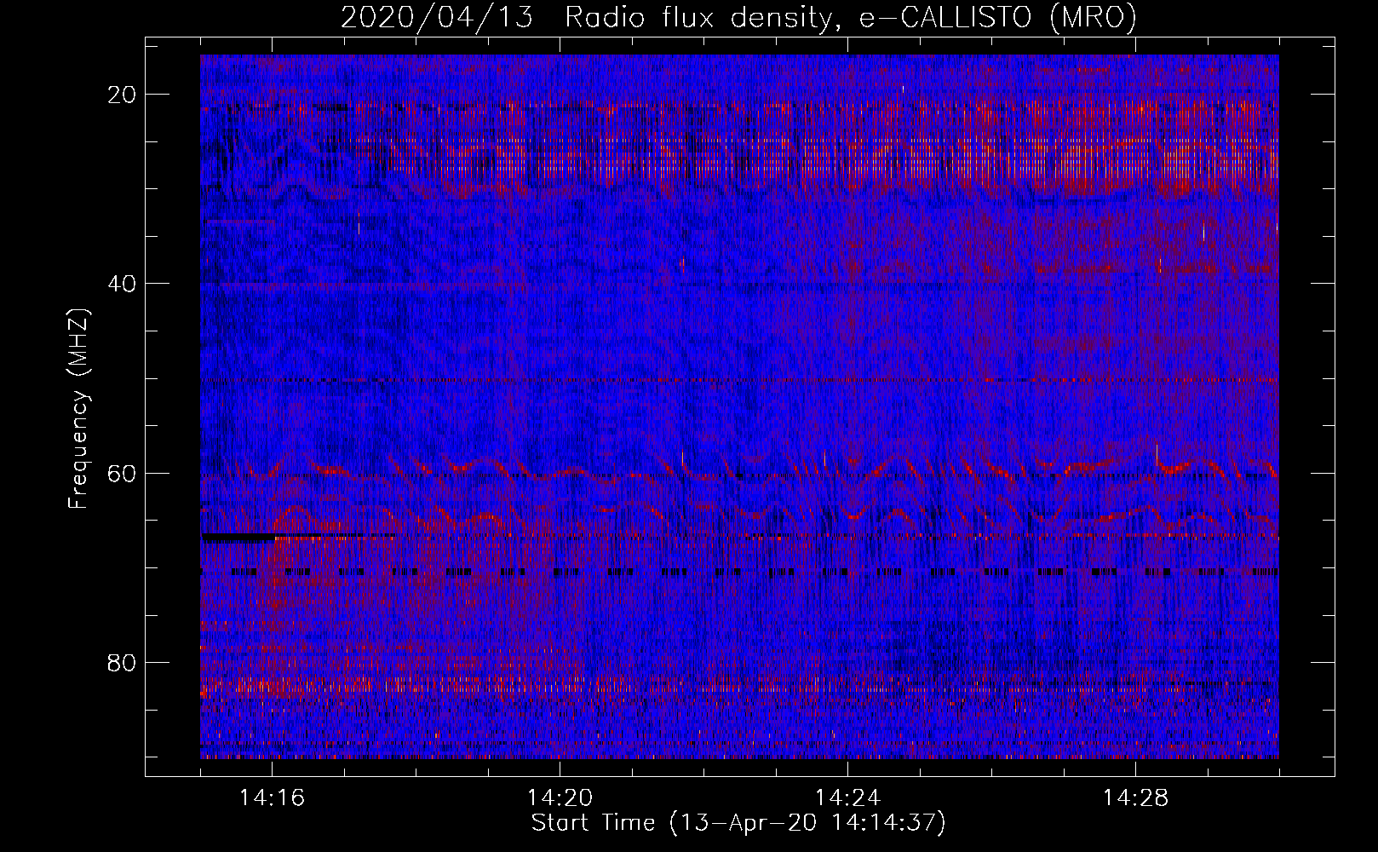
Task: Click the 14:24 time tick label
Action: pyautogui.click(x=847, y=798)
